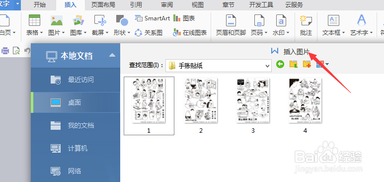Open 在线图表 online charts
Screen dimensions: 384x182
(190, 33)
